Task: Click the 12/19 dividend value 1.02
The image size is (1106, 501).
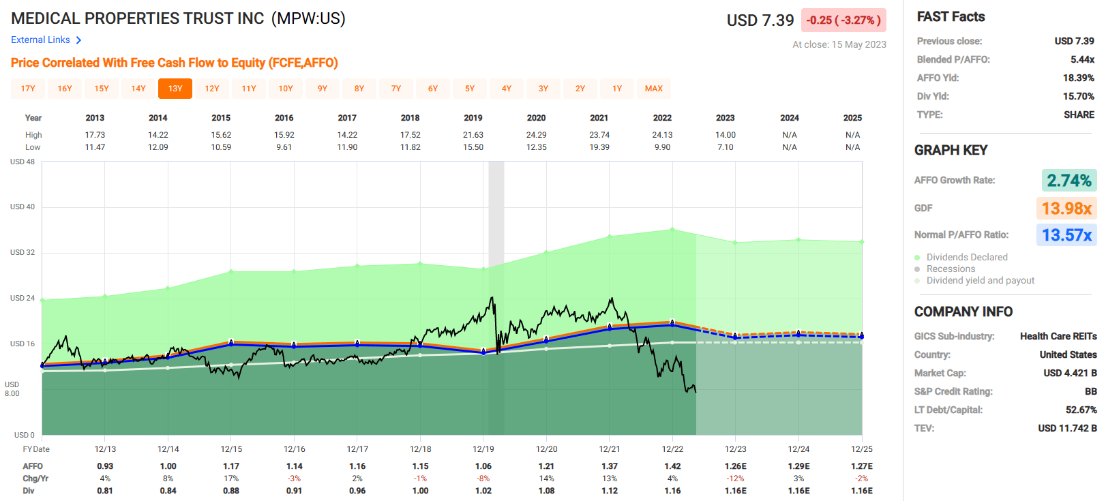Action: point(483,491)
